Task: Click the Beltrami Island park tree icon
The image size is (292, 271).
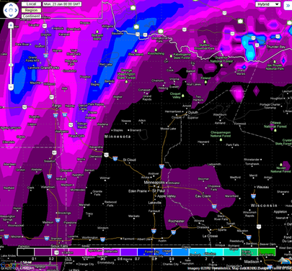Action: (97, 32)
